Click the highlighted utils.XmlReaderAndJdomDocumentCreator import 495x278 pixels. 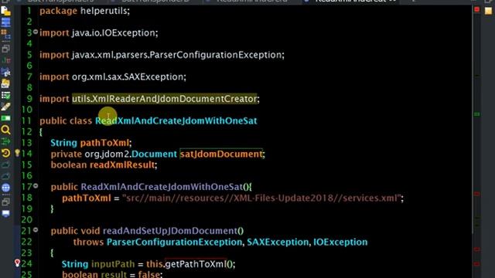pyautogui.click(x=165, y=99)
